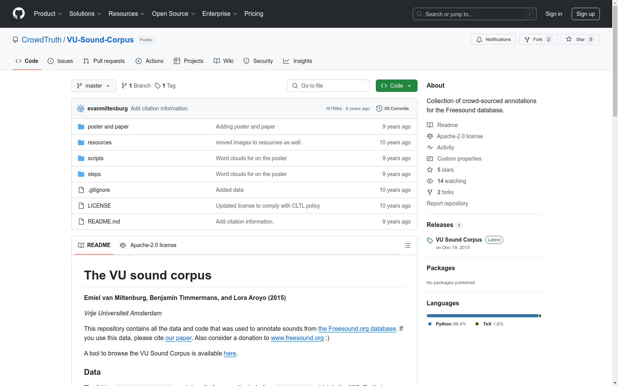Click the TeX green language dot

pos(477,324)
